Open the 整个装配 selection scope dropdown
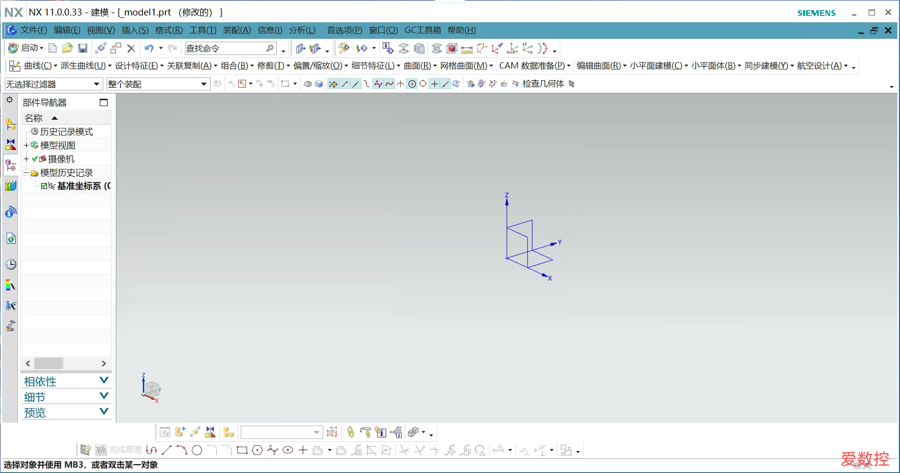Viewport: 900px width, 473px height. 158,84
